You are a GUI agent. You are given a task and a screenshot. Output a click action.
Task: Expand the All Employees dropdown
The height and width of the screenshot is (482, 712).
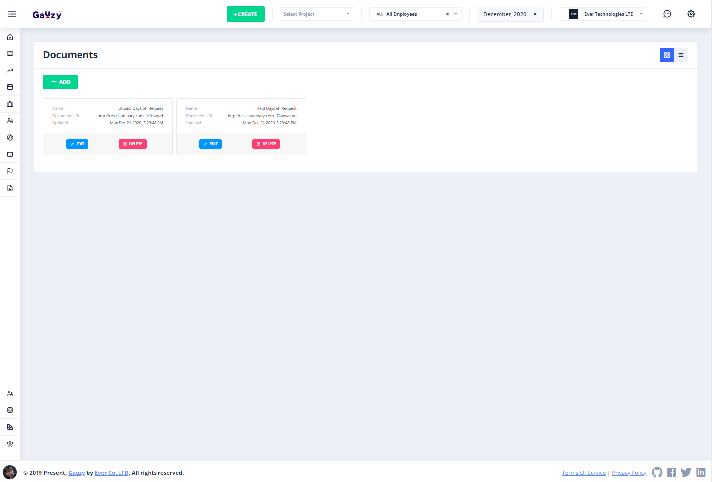click(455, 14)
